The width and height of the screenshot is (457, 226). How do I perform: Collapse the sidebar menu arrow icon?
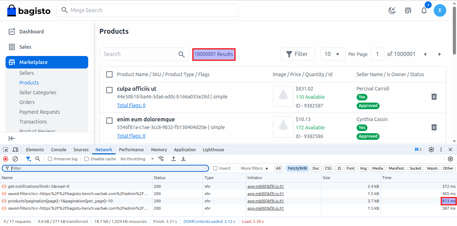point(12,138)
